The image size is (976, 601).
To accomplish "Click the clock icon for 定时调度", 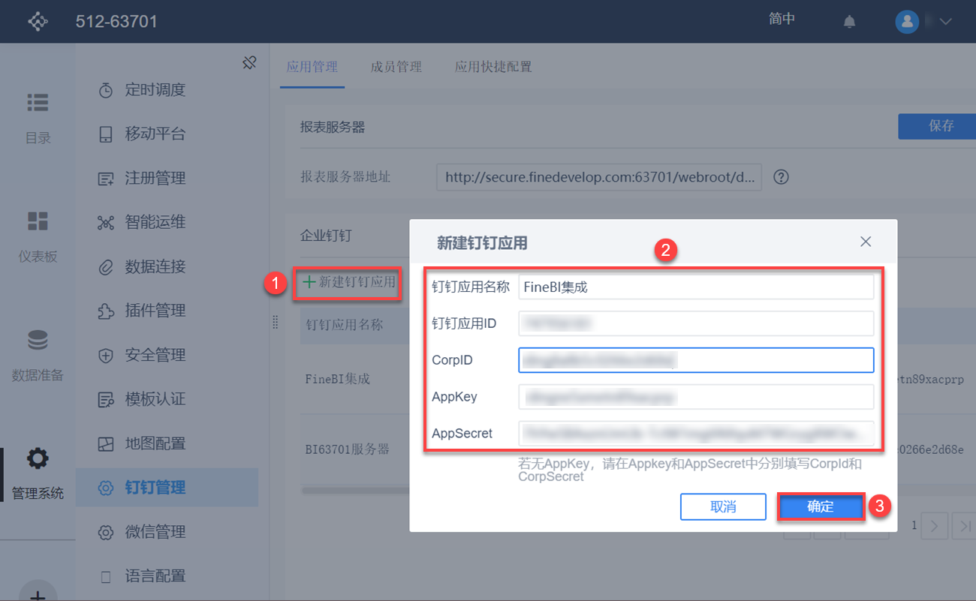I will pos(106,90).
